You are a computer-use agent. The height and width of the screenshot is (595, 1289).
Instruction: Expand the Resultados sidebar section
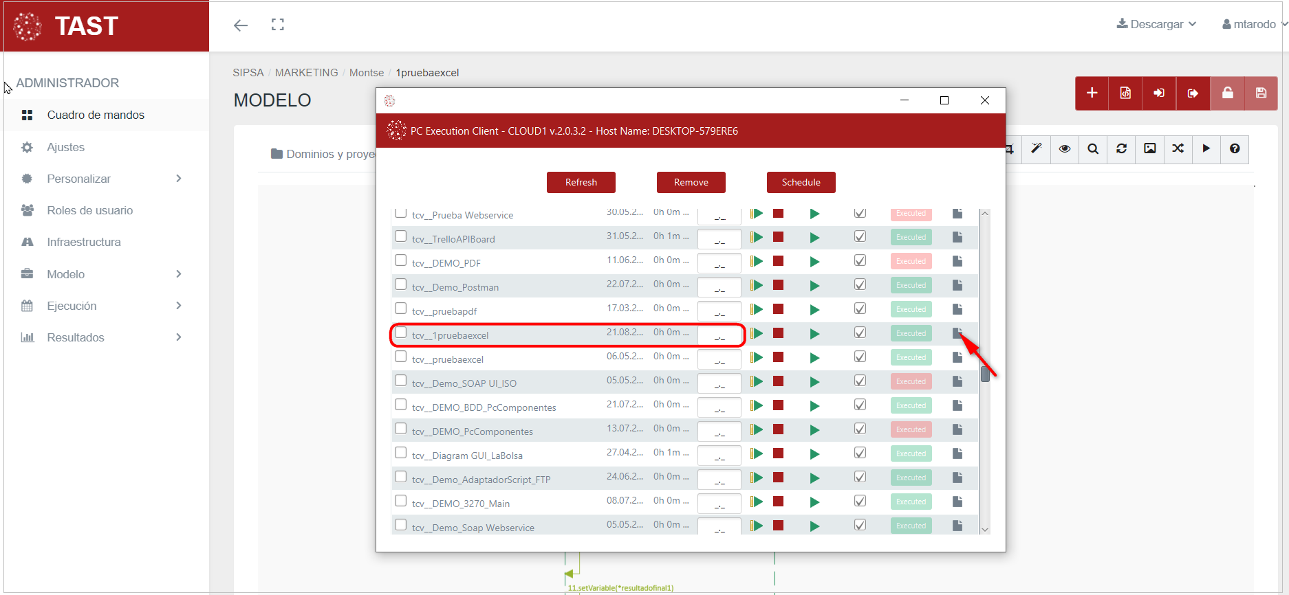(x=103, y=337)
